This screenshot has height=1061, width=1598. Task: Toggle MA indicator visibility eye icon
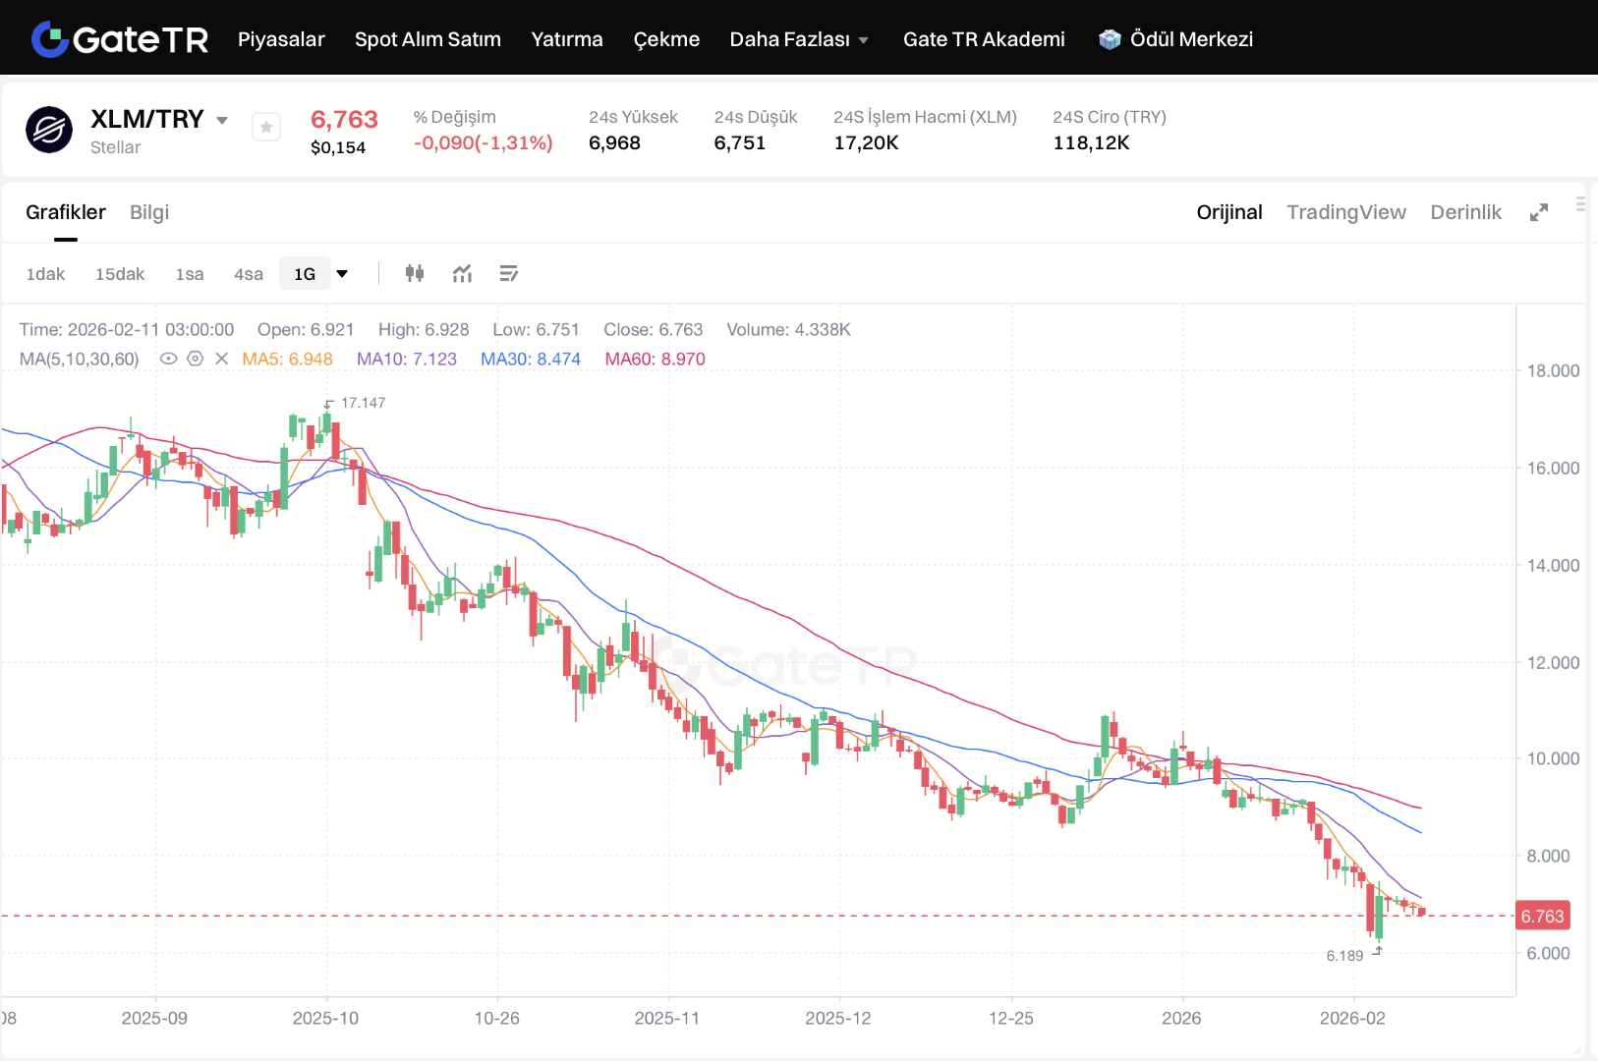[168, 359]
